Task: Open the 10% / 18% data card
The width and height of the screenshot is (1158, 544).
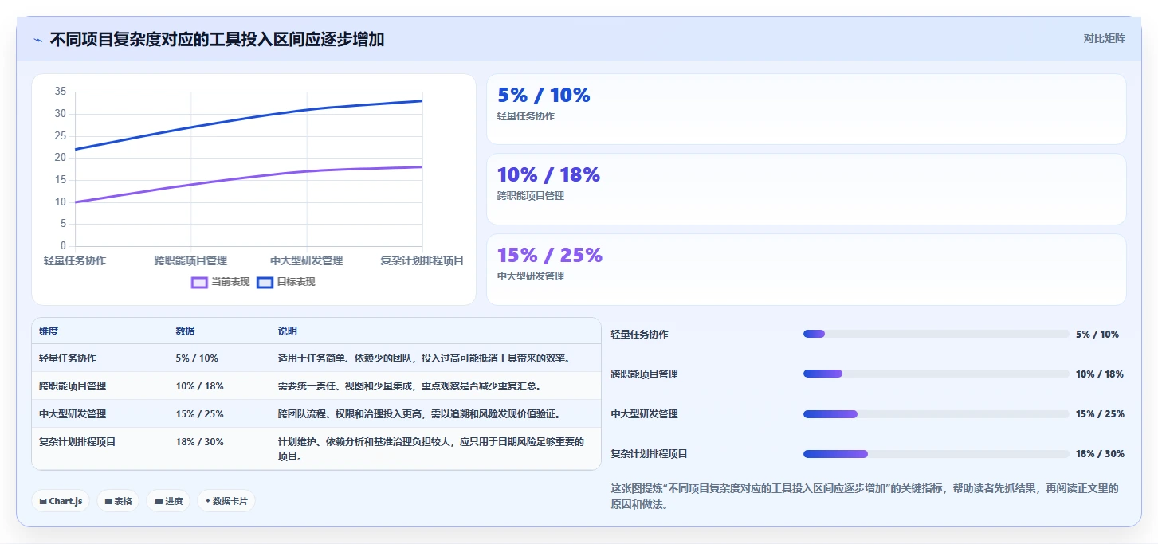Action: click(x=806, y=189)
